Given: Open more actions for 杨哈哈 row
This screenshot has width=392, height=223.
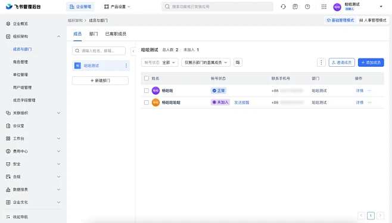Looking at the screenshot, I should coord(369,91).
